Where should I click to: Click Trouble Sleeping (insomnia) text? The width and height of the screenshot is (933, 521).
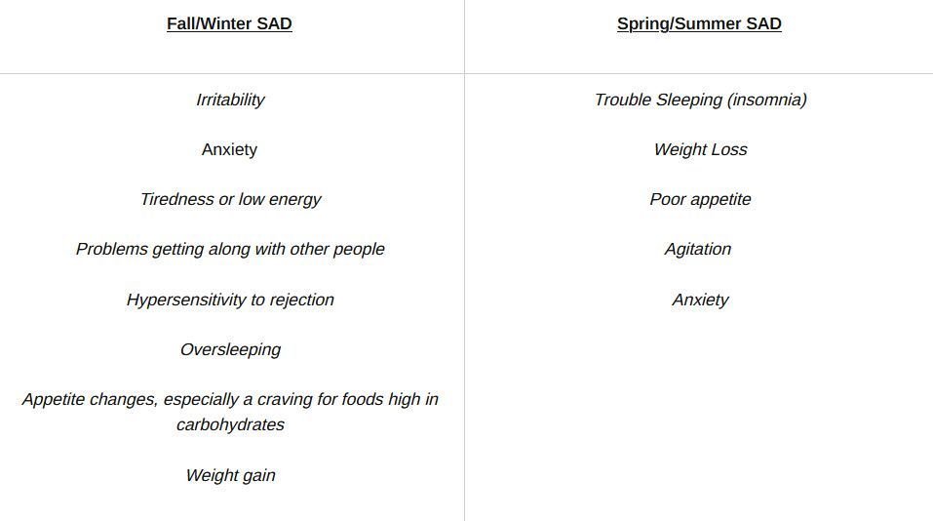pos(700,100)
